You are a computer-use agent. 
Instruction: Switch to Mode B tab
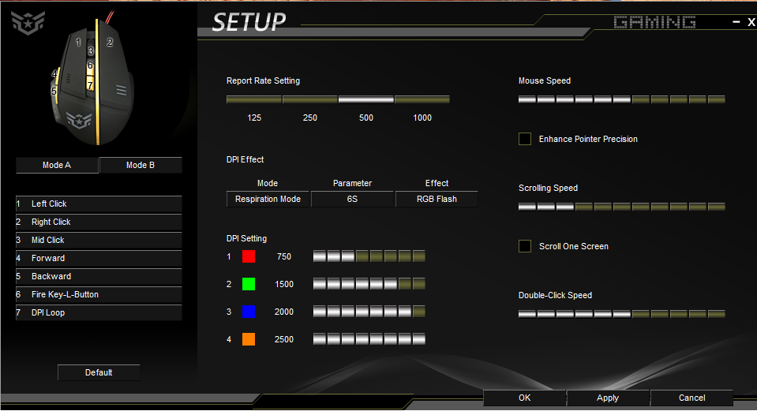pos(141,165)
